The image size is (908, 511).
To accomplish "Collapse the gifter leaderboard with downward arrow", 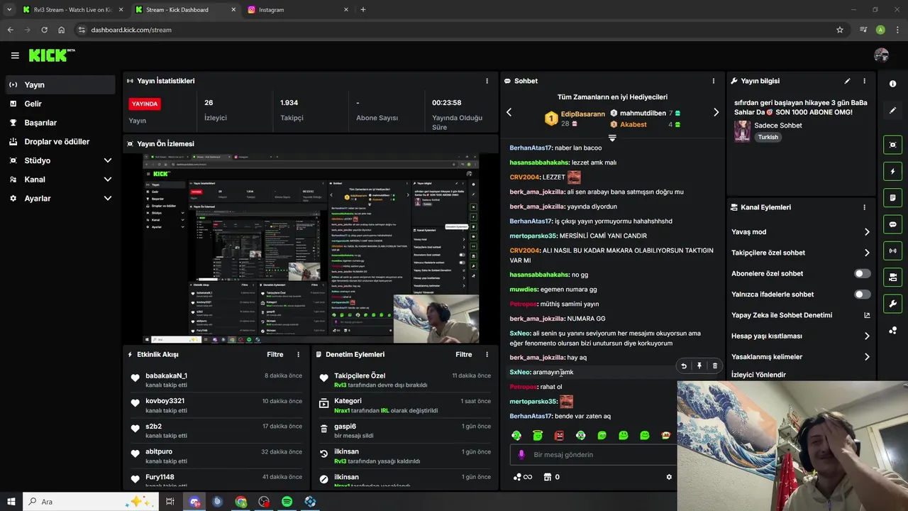I will tap(612, 138).
